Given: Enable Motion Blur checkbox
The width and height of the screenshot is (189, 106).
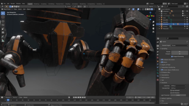Looking at the screenshot, I should [162, 72].
